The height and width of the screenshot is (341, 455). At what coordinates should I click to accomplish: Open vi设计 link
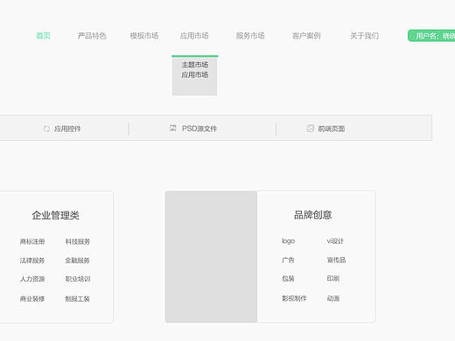coord(335,241)
